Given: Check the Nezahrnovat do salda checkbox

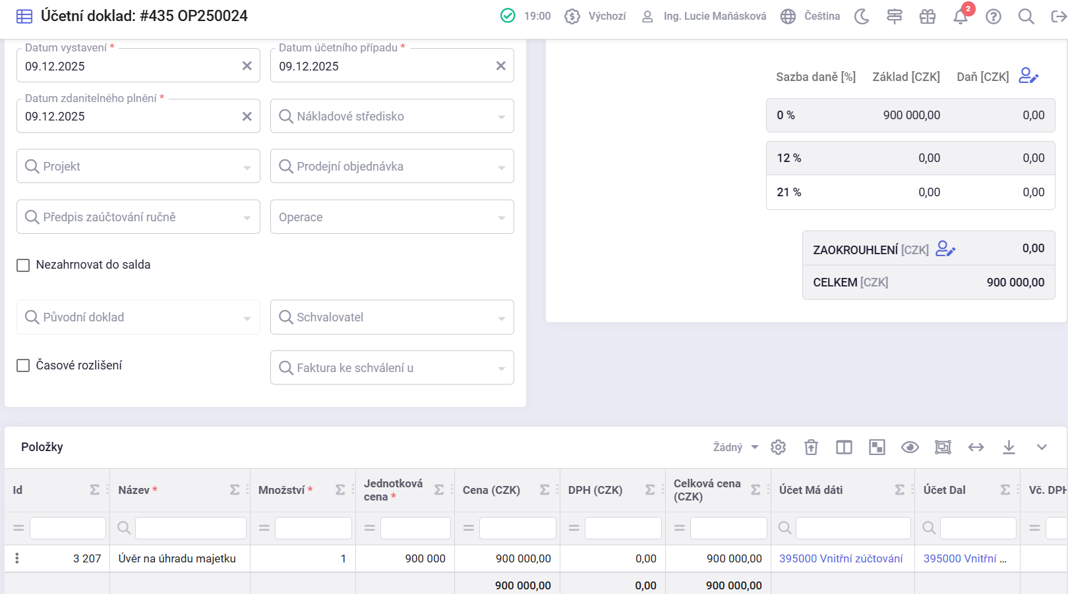Looking at the screenshot, I should pyautogui.click(x=23, y=265).
